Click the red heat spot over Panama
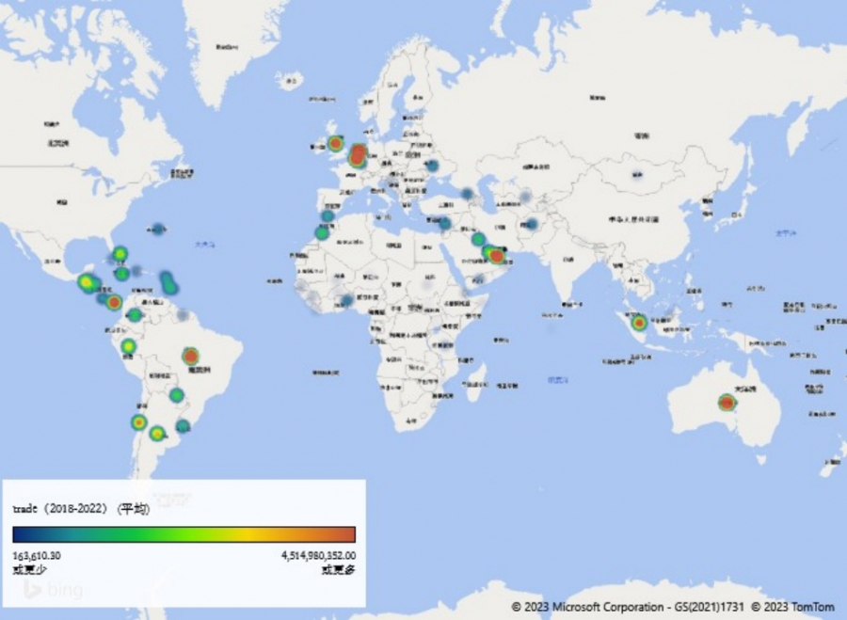Image resolution: width=847 pixels, height=620 pixels. click(x=114, y=302)
